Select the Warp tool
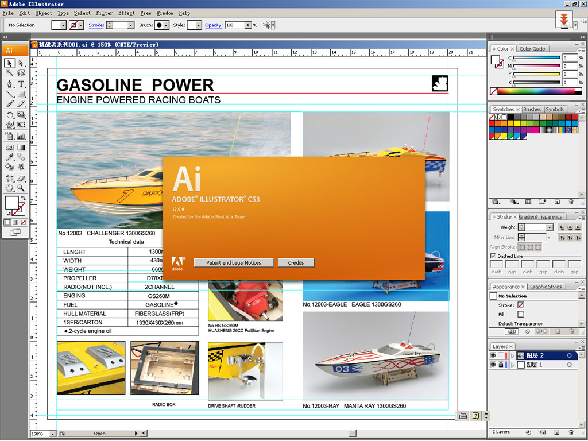This screenshot has height=441, width=588. [x=10, y=124]
